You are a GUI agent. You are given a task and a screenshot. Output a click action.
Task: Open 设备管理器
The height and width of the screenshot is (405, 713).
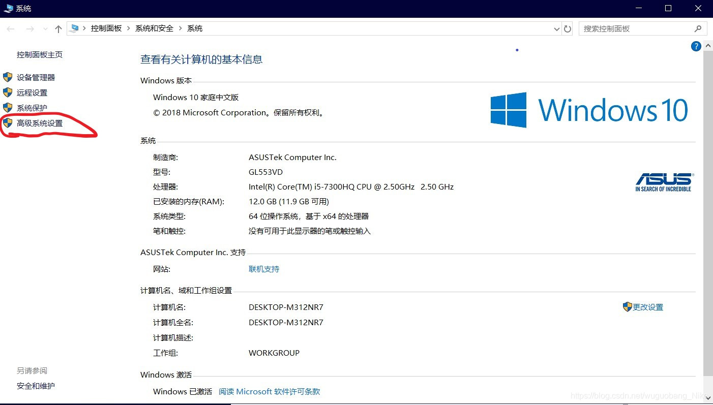point(36,77)
